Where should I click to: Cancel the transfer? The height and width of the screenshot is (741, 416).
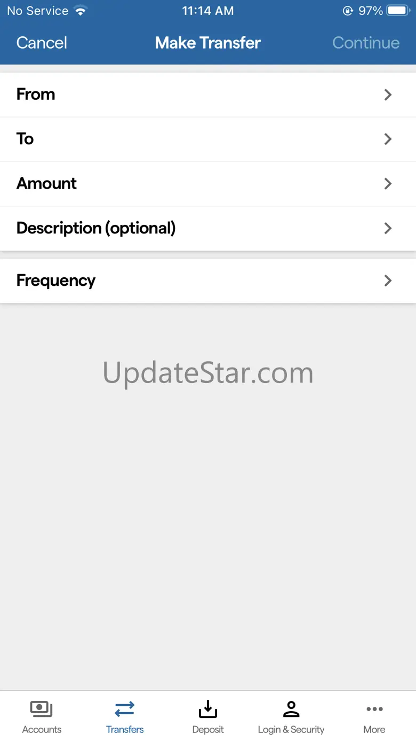click(42, 43)
